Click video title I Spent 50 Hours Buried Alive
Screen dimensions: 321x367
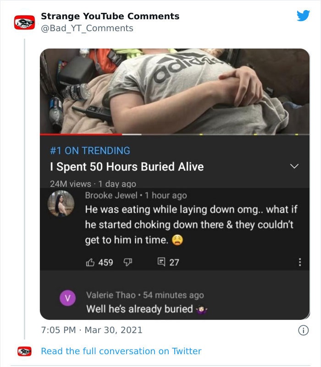[127, 166]
